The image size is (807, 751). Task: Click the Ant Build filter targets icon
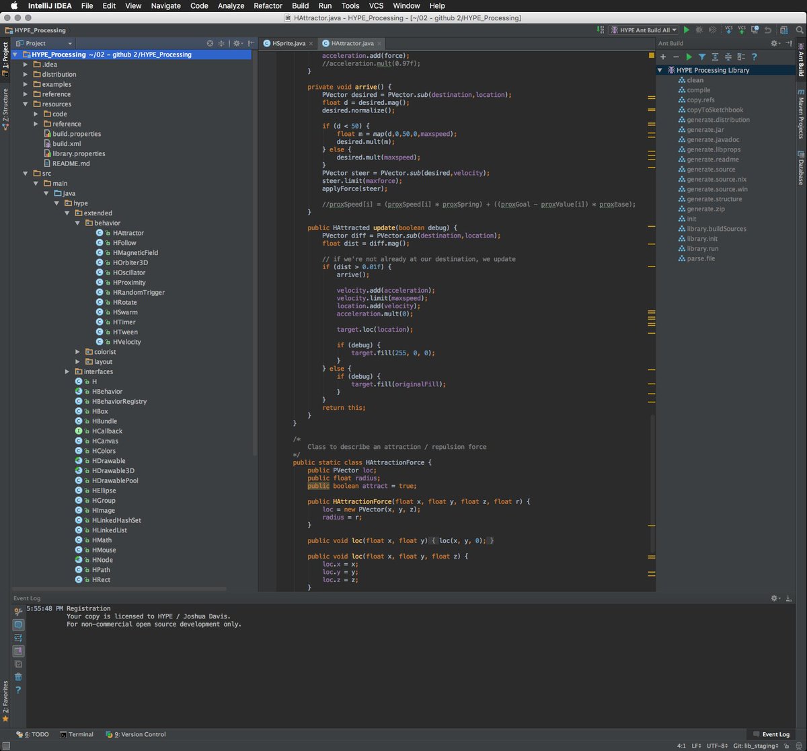tap(702, 57)
